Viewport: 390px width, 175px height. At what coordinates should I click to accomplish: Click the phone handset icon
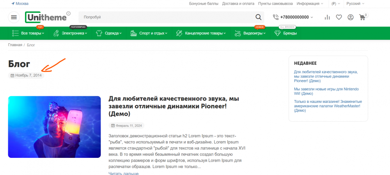coord(276,17)
